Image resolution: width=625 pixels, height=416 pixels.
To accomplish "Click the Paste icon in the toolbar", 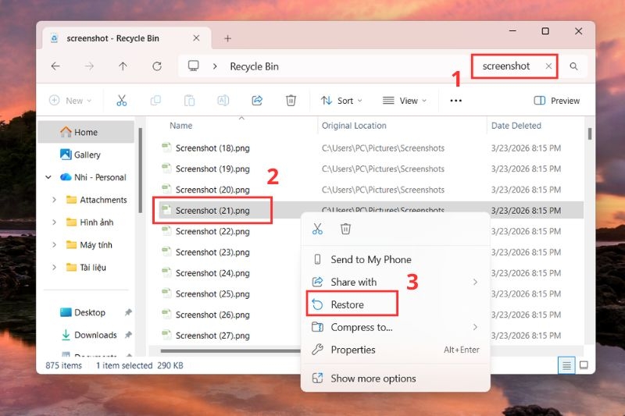I will [189, 101].
